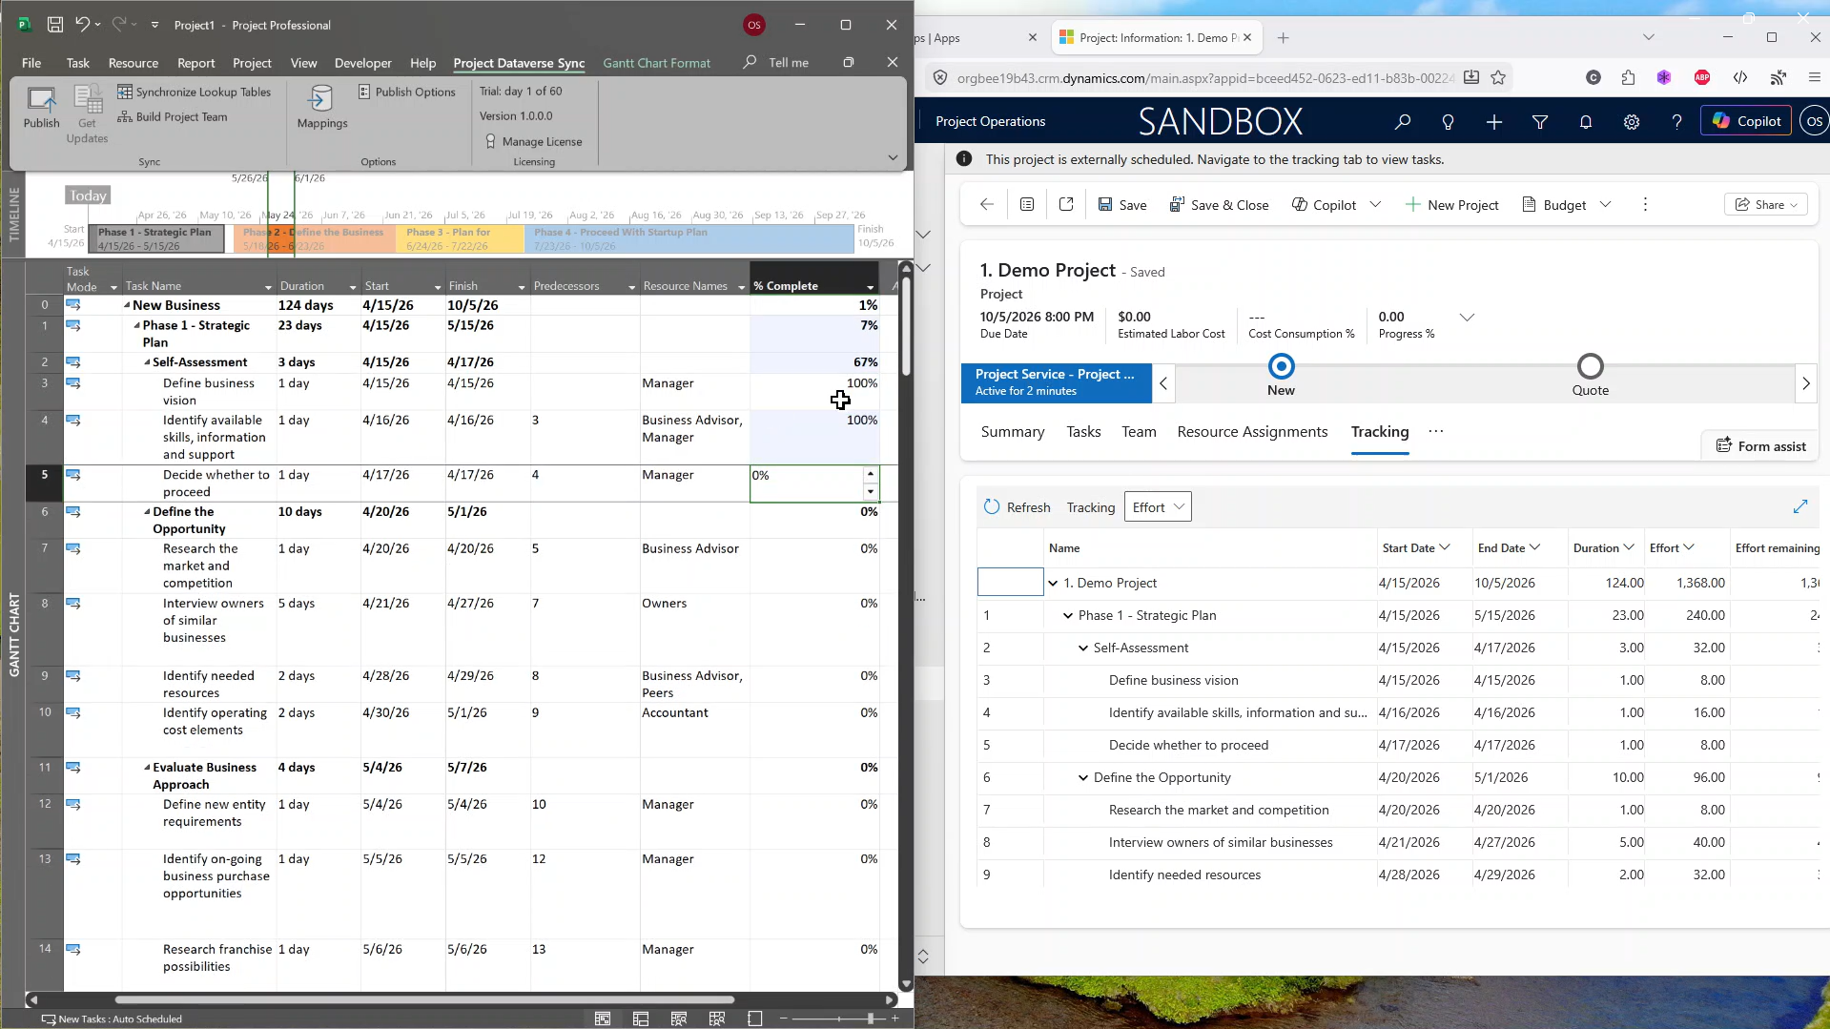1830x1029 pixels.
Task: Select Quote stage circle
Action: point(1590,366)
